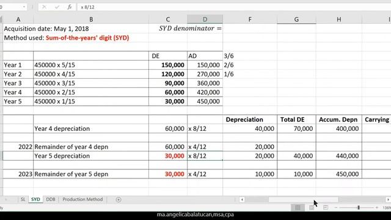This screenshot has width=391, height=220.
Task: Click the 2023 year cell
Action: (18, 174)
